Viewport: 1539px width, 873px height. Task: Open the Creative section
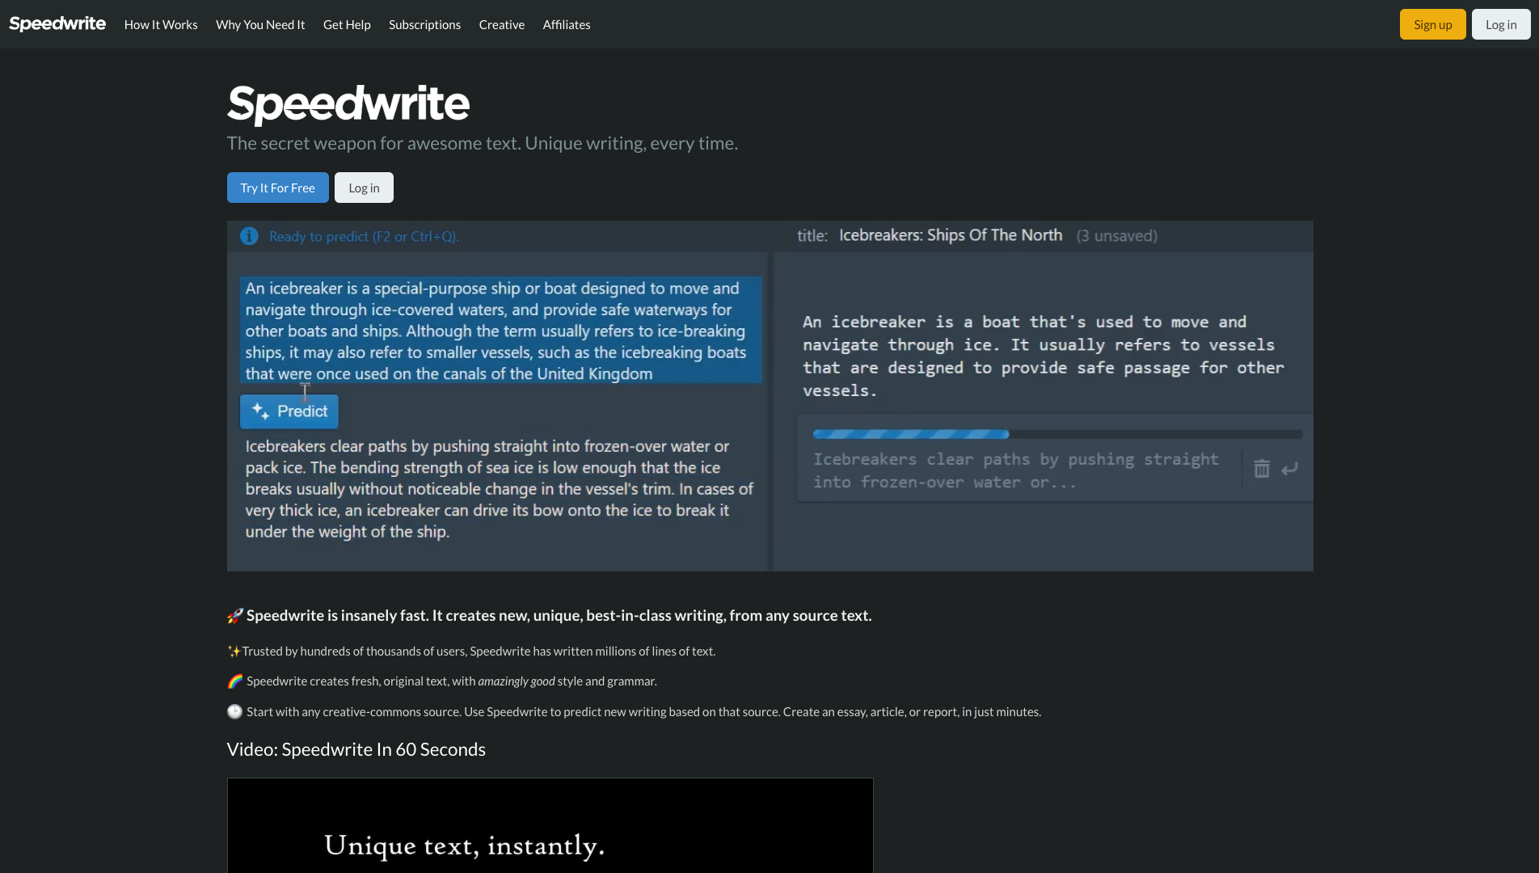[x=501, y=24]
